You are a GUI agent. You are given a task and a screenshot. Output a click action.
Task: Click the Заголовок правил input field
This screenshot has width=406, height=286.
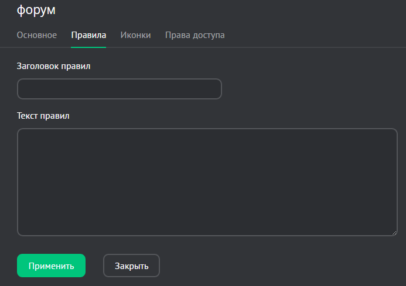[120, 89]
